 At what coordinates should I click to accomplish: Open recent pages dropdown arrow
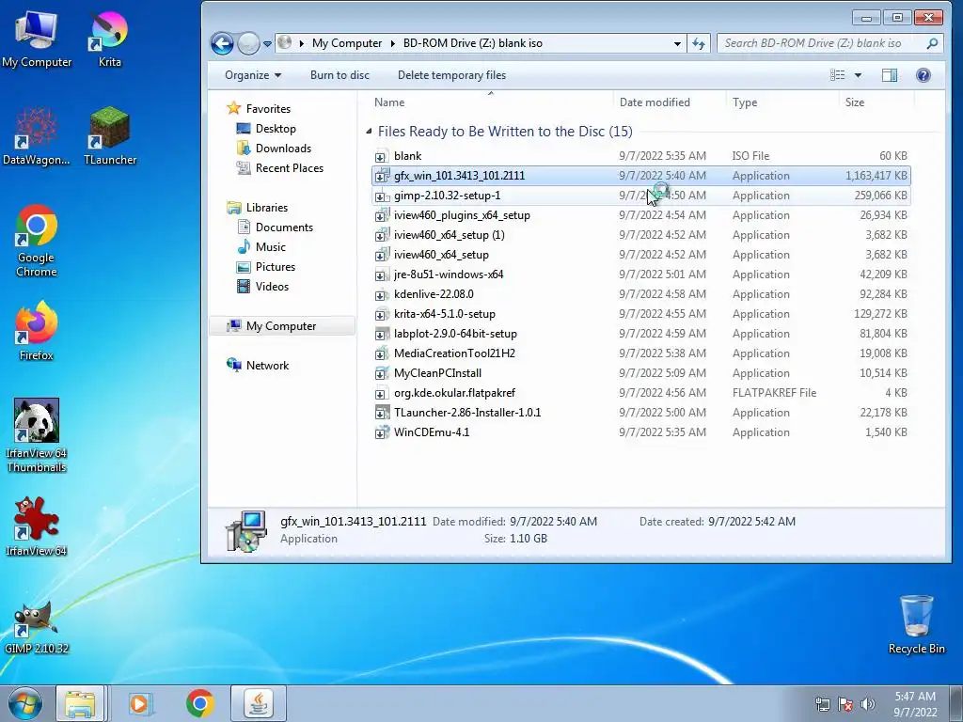tap(267, 44)
